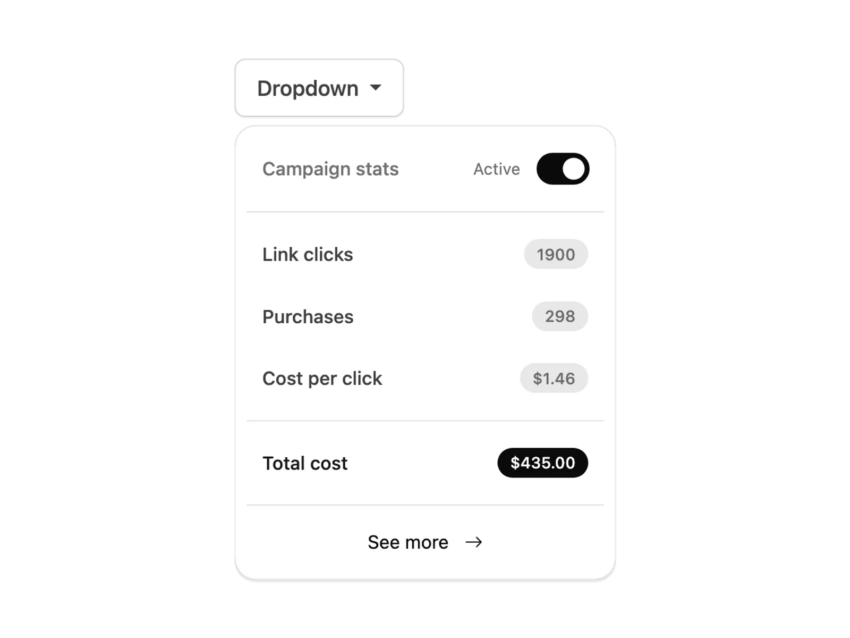This screenshot has height=638, width=850.
Task: Select the Campaign stats heading
Action: click(330, 169)
